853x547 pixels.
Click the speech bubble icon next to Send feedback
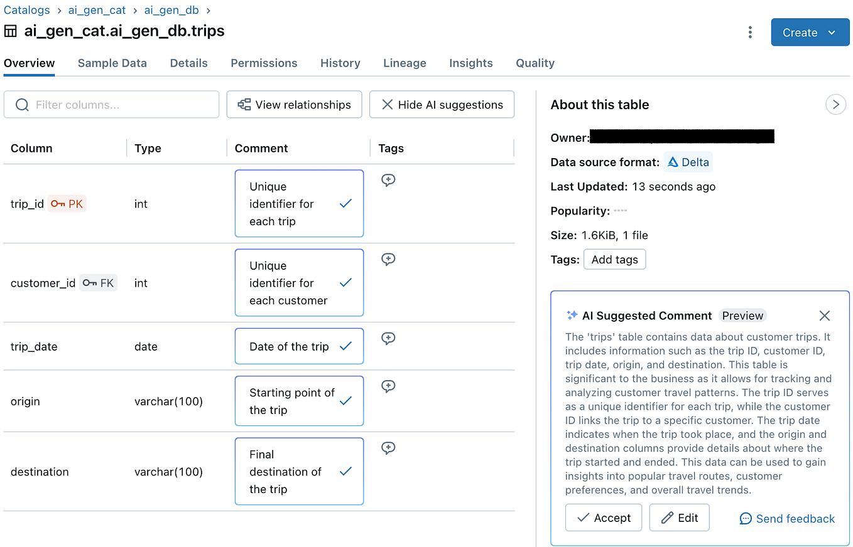coord(746,519)
